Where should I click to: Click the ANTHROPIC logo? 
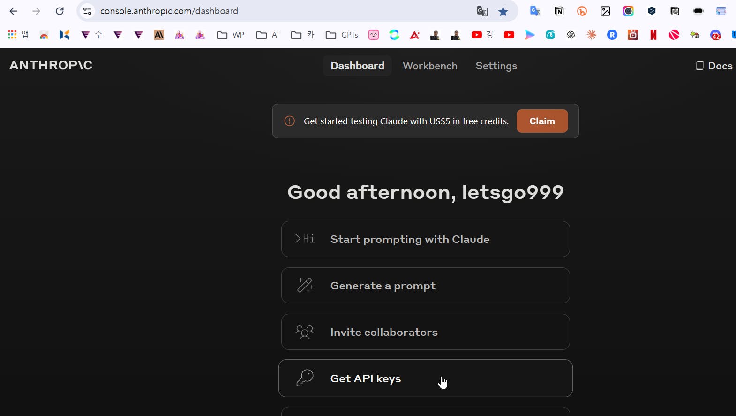(x=51, y=65)
